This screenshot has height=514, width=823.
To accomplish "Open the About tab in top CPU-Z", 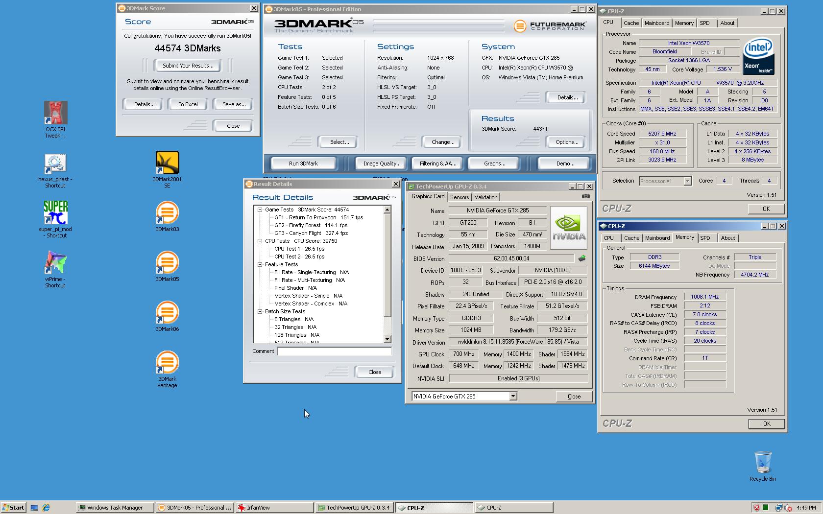I will point(727,23).
